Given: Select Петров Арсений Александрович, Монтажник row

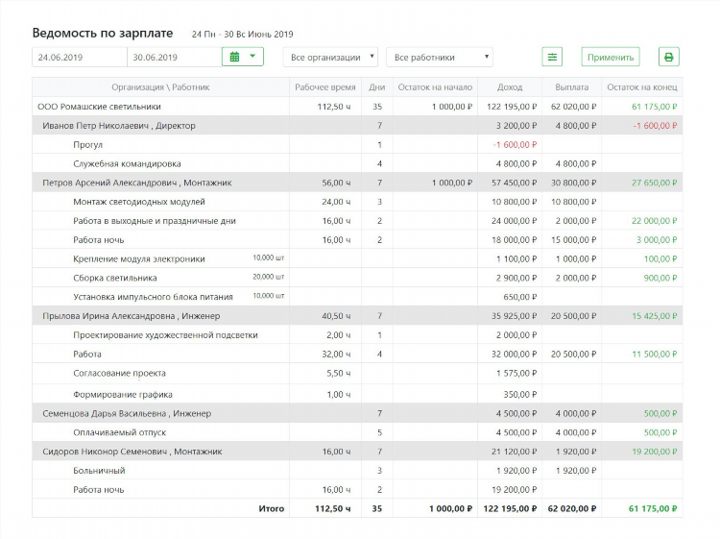Looking at the screenshot, I should [x=357, y=183].
